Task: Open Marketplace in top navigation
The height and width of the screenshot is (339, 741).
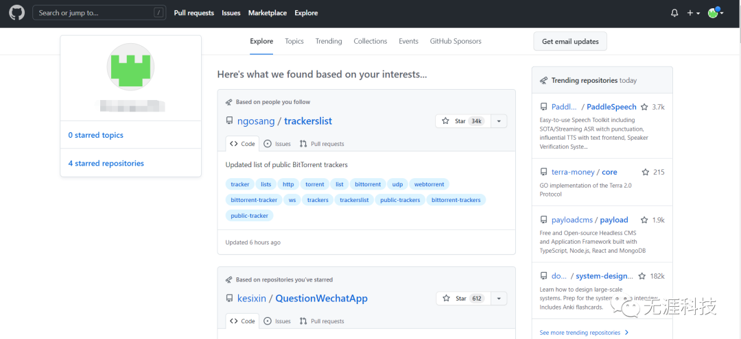Action: 268,13
